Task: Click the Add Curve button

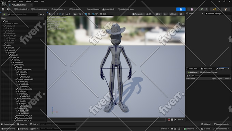Action: 192,73
